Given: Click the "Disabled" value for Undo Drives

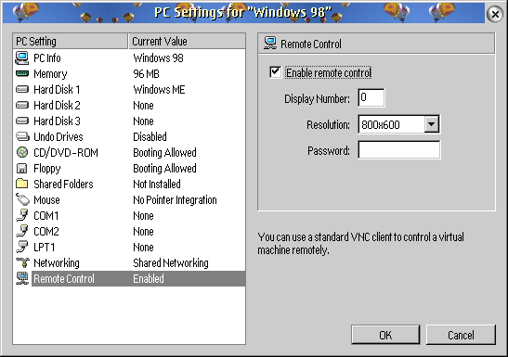Looking at the screenshot, I should pyautogui.click(x=150, y=136).
